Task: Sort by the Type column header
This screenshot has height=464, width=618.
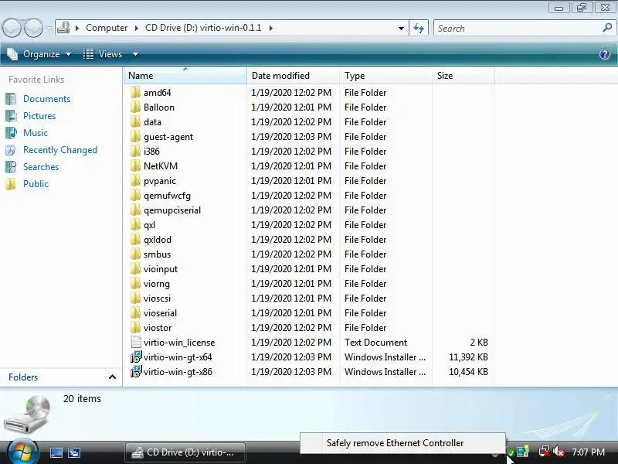Action: pos(385,75)
